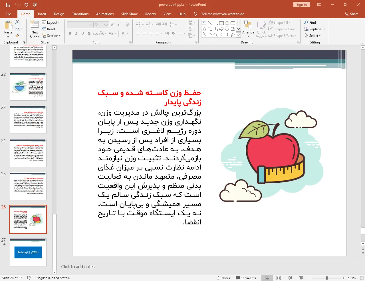Toggle Bold formatting
The image size is (365, 281).
(x=70, y=33)
